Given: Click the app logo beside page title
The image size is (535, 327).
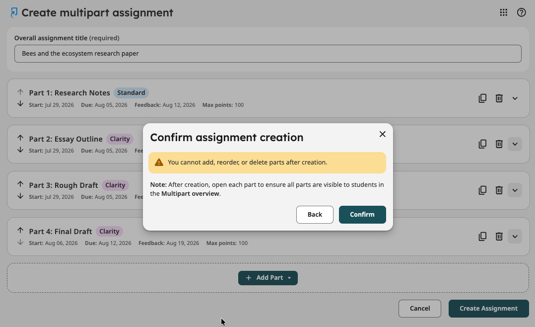Looking at the screenshot, I should (x=14, y=12).
